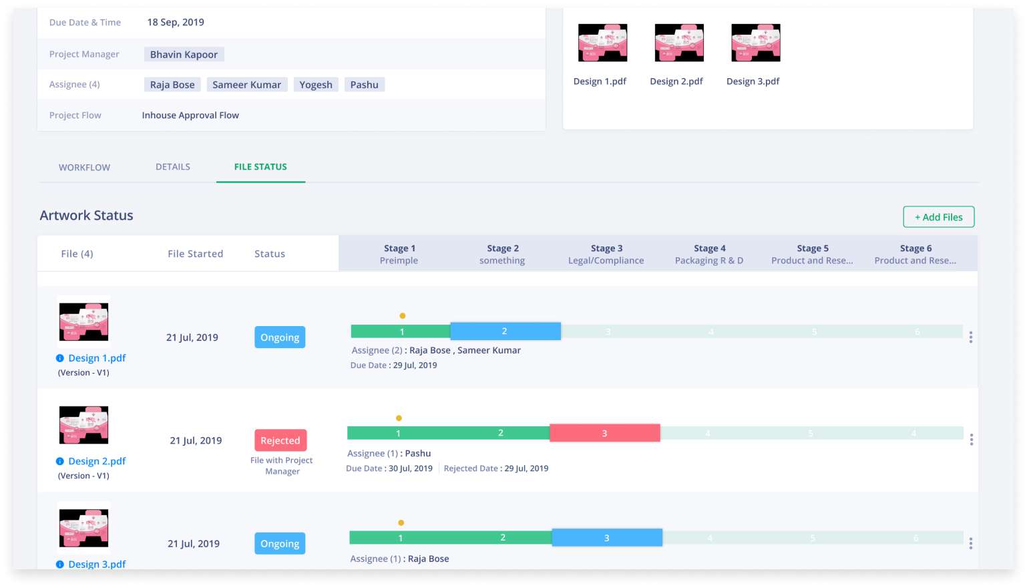Select blue stage 2 segment of Design 1
Viewport: 1027px width, 588px height.
(x=505, y=331)
